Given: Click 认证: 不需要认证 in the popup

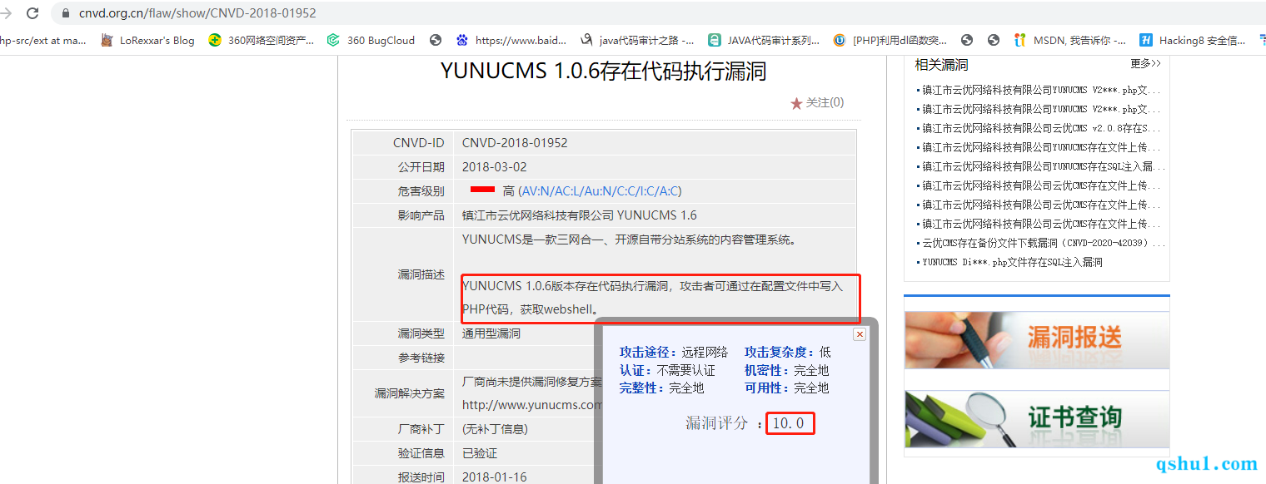Looking at the screenshot, I should 667,370.
